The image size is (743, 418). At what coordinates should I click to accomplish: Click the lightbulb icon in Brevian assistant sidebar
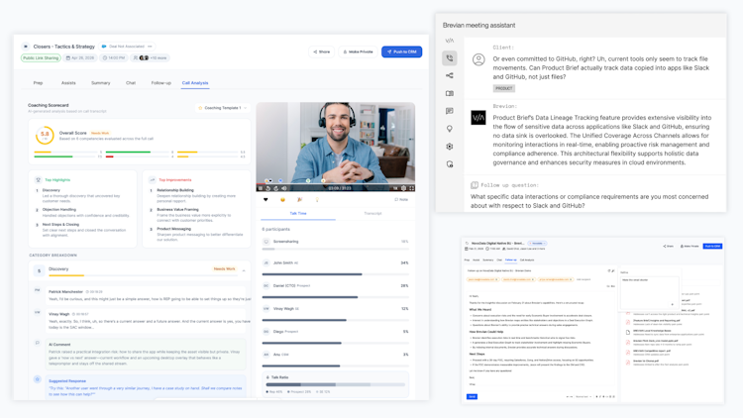point(449,129)
